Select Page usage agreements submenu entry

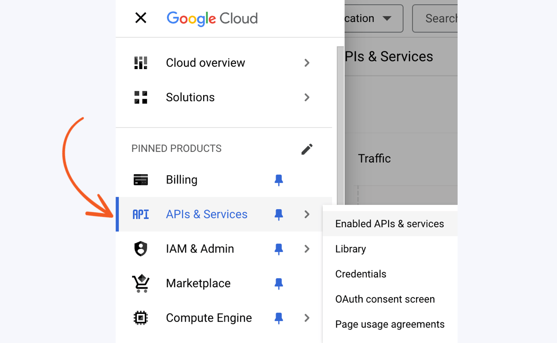pyautogui.click(x=390, y=324)
